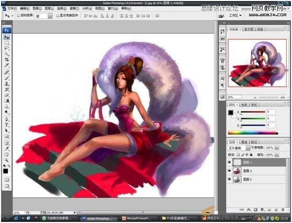This screenshot has width=292, height=223.
Task: Toggle lock transparent pixels
Action: [x=239, y=155]
